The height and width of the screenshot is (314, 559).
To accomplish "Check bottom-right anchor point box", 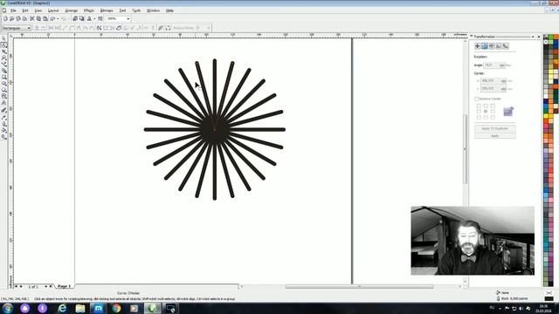I will tap(493, 117).
